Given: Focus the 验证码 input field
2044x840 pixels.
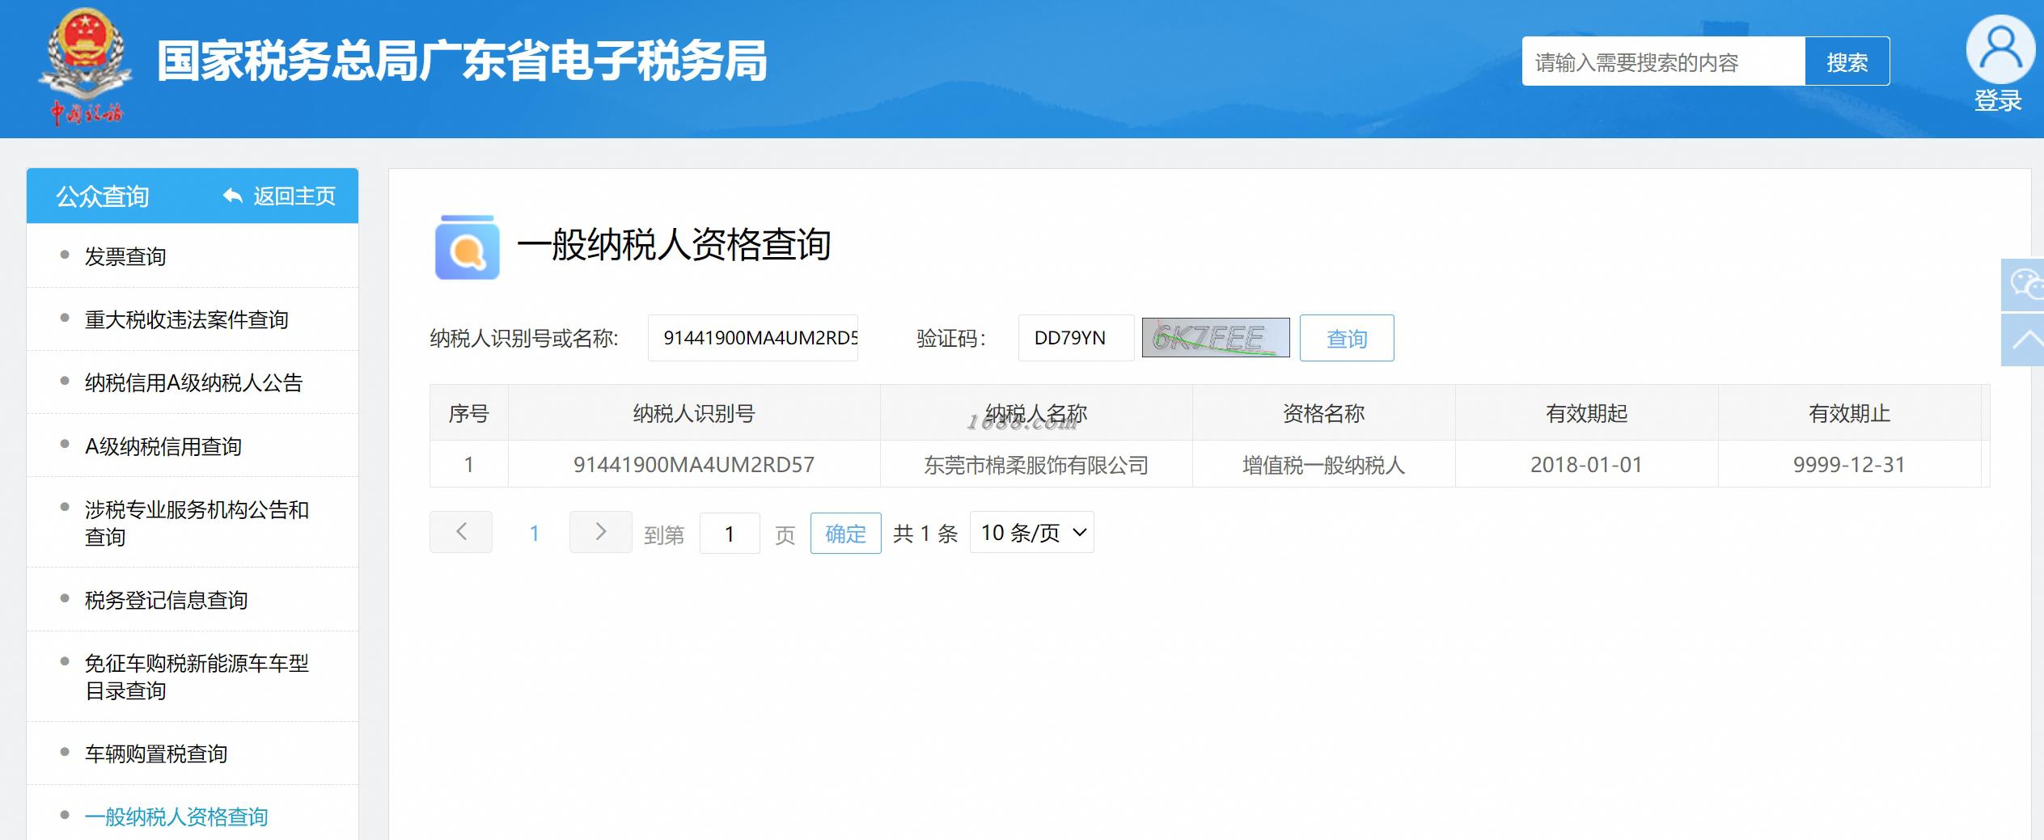Looking at the screenshot, I should 1076,338.
